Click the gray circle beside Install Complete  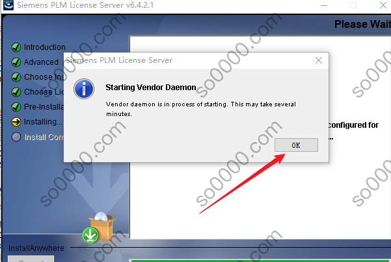[16, 137]
